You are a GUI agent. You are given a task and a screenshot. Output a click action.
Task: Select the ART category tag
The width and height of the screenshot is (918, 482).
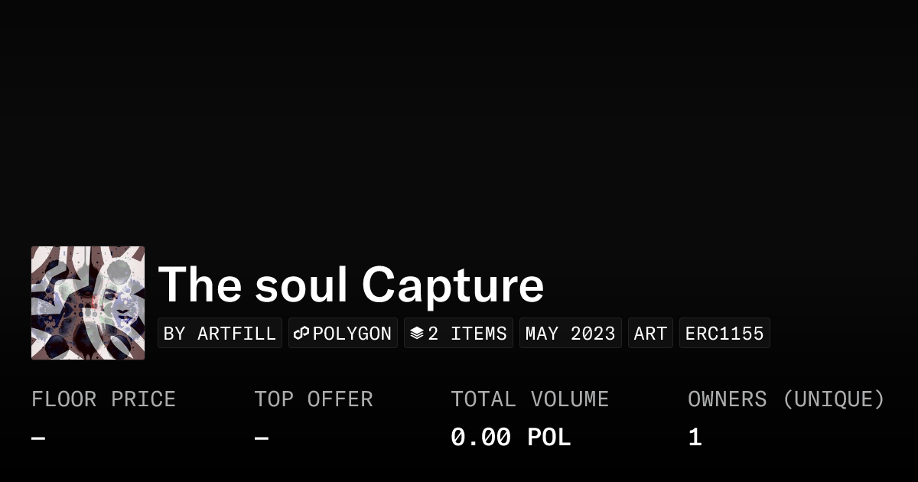click(x=650, y=334)
